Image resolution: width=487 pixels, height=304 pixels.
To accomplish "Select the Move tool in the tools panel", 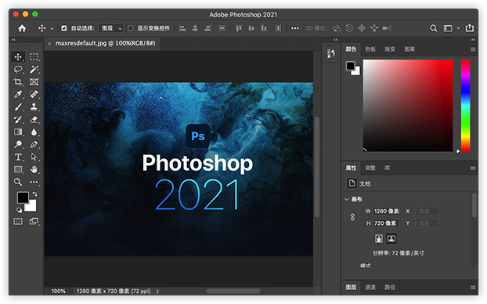I will tap(18, 57).
